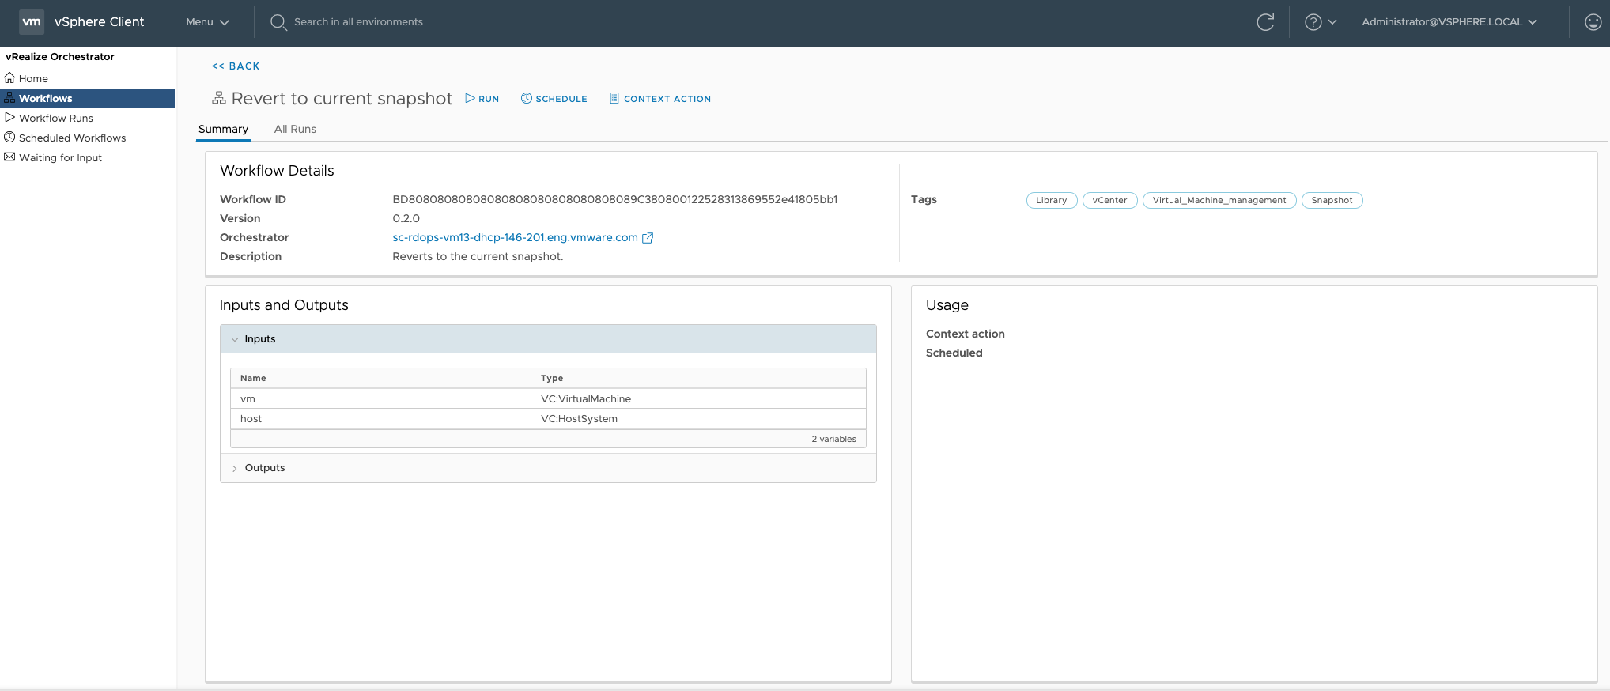The width and height of the screenshot is (1610, 691).
Task: Open the help question mark menu
Action: (x=1320, y=22)
